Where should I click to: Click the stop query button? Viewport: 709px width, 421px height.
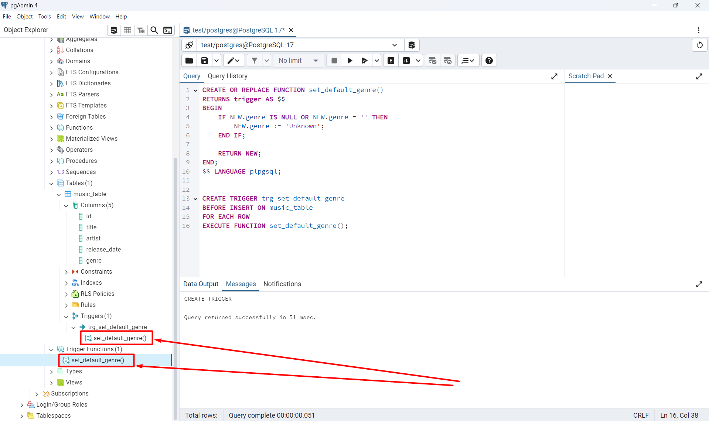click(x=334, y=61)
